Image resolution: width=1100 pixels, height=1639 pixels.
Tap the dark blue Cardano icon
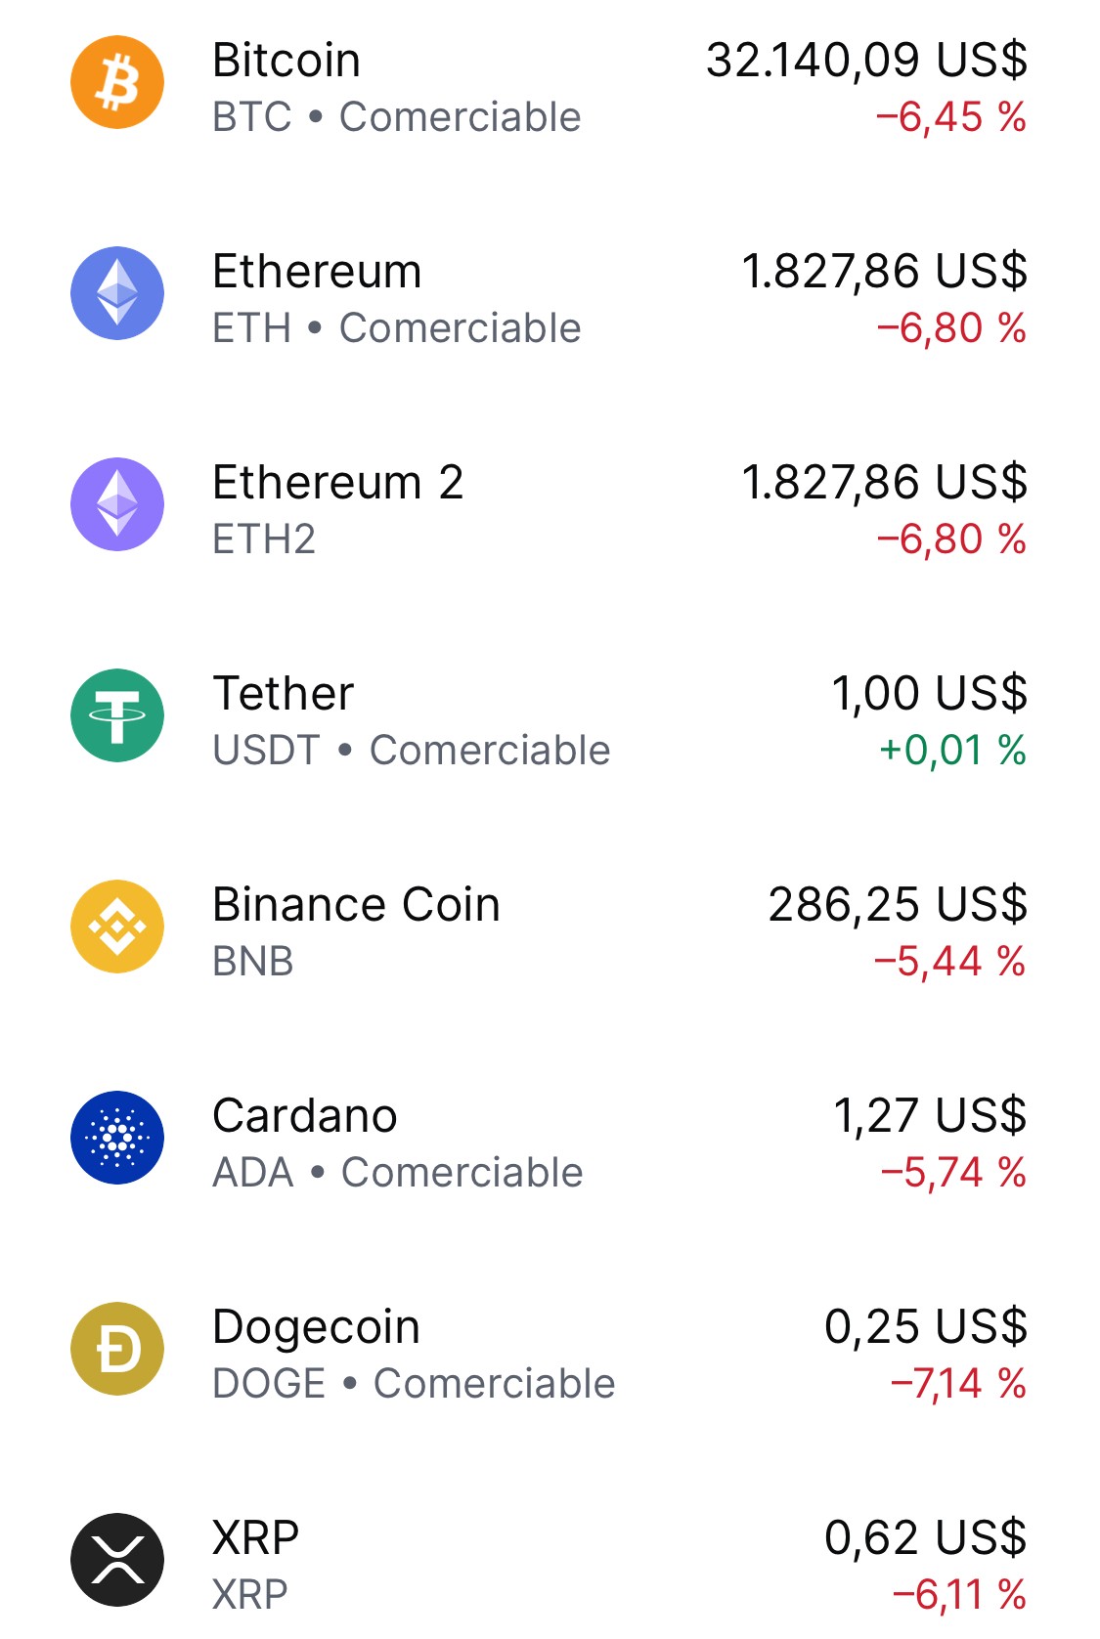coord(117,1138)
